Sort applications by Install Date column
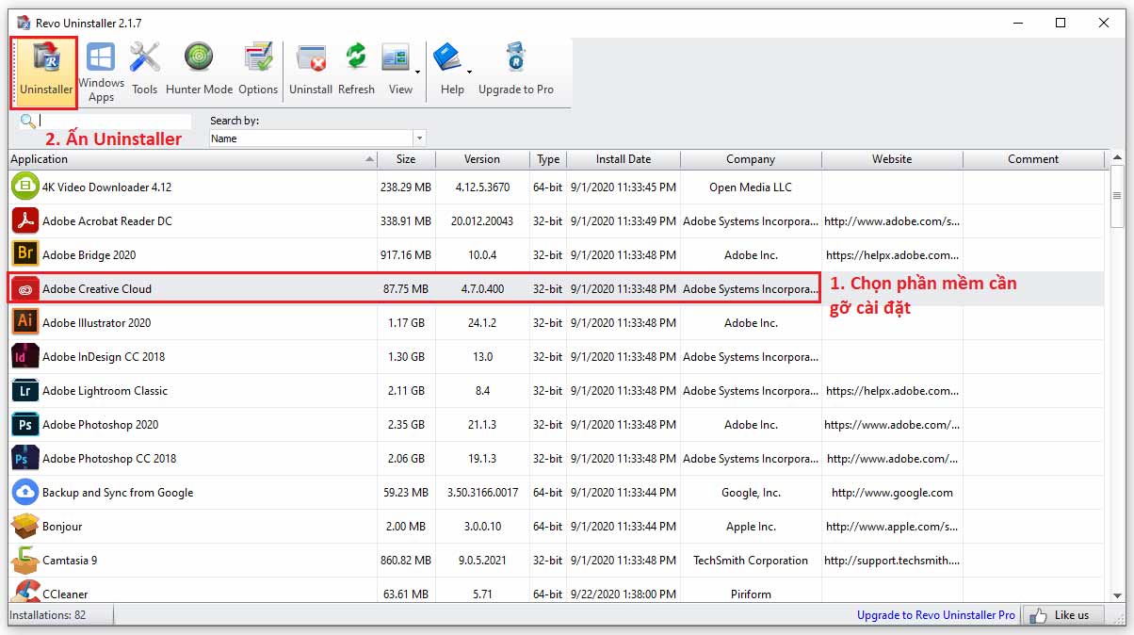This screenshot has height=635, width=1134. coord(624,158)
